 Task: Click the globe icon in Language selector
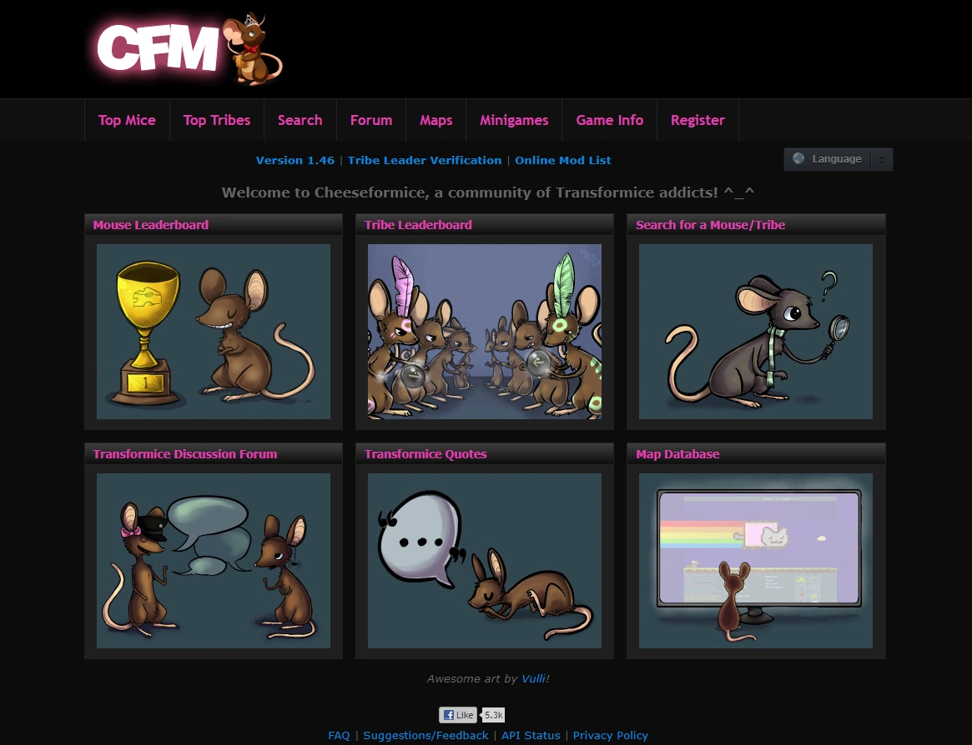[x=798, y=158]
